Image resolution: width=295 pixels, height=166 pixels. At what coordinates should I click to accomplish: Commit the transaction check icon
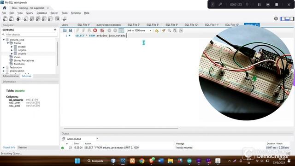pos(109,30)
